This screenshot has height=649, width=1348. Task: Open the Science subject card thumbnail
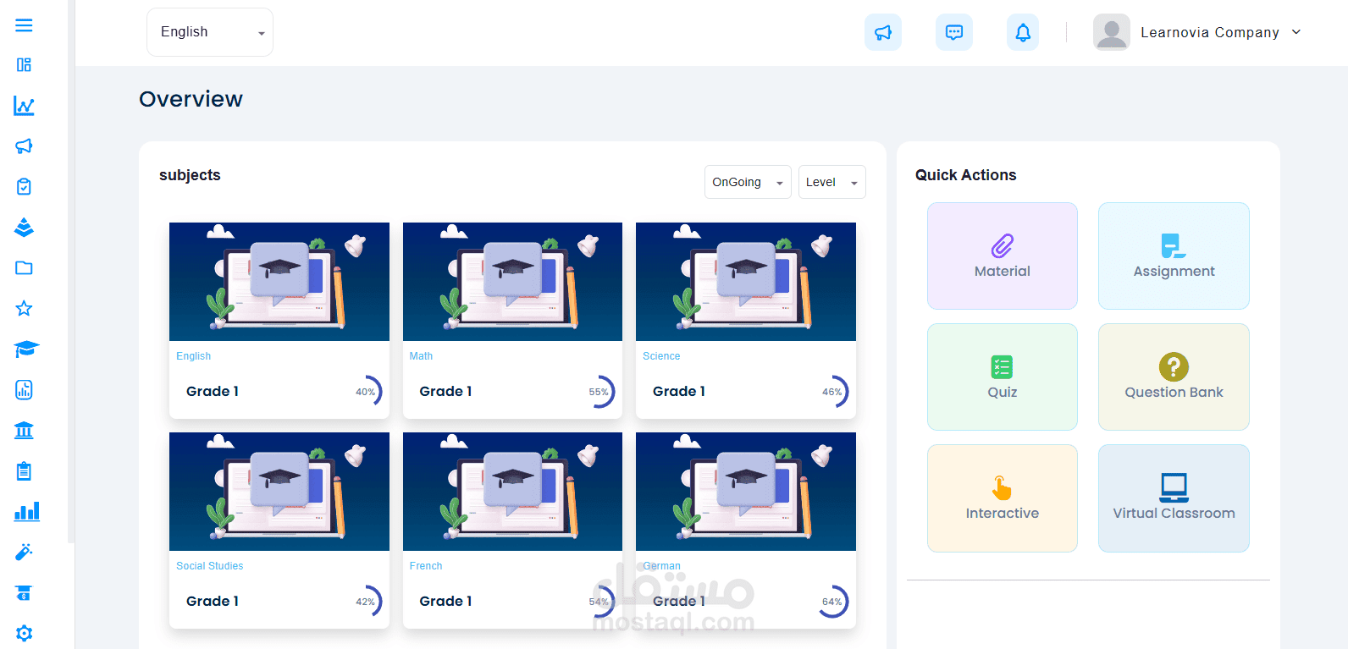pyautogui.click(x=746, y=282)
